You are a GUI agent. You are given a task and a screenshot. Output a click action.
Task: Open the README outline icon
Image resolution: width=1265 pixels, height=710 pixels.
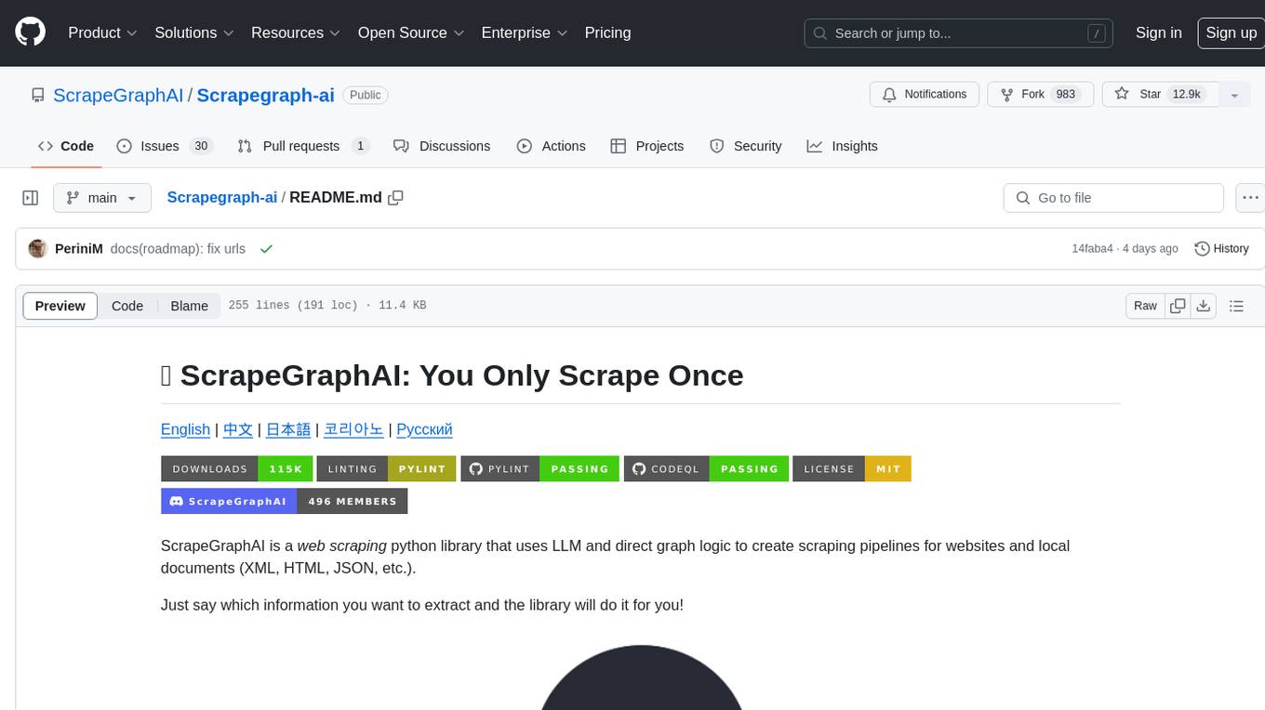click(x=1236, y=306)
